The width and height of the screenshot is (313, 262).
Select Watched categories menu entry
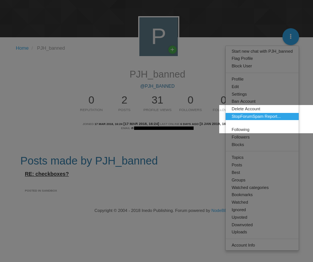point(262,187)
